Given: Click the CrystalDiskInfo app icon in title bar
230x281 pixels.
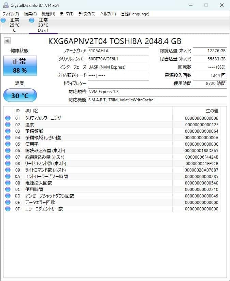Looking at the screenshot, I should click(x=5, y=5).
